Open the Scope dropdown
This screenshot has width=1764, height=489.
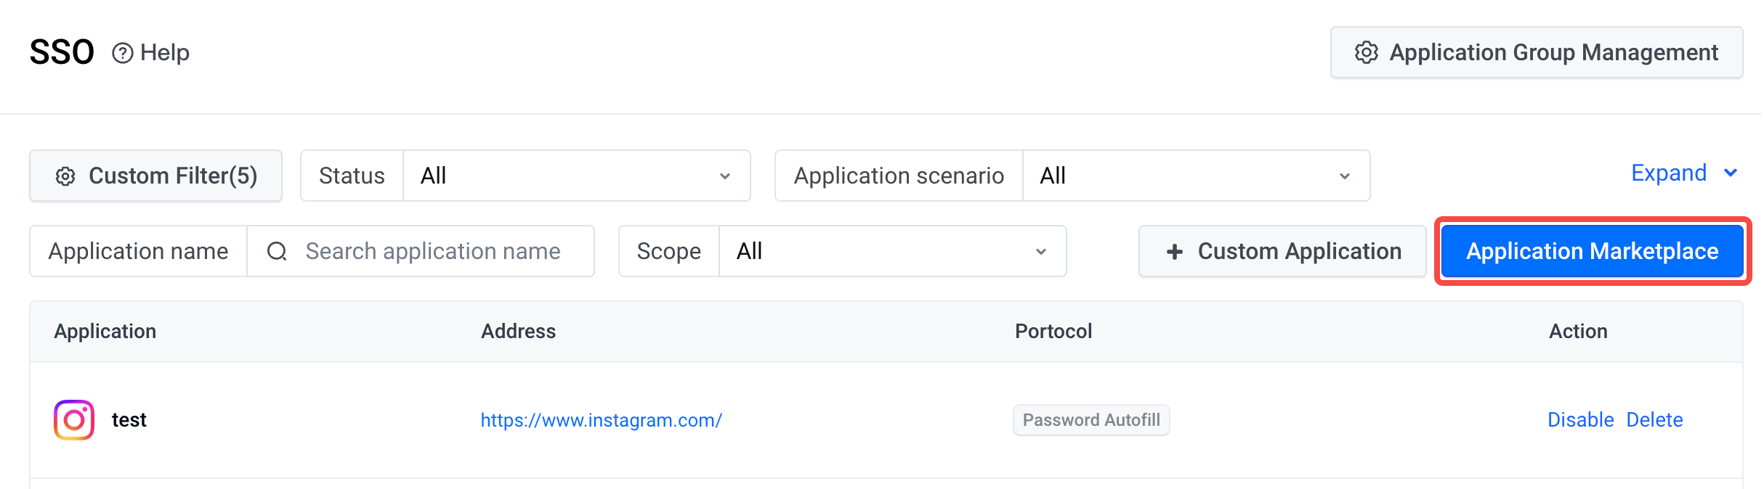pos(892,251)
